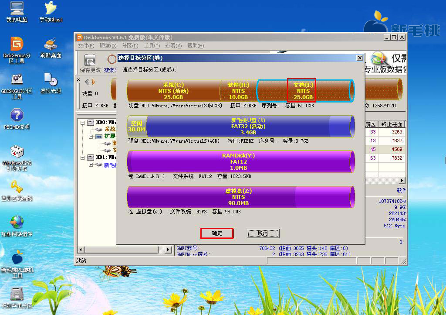446x315 pixels.
Task: Select the 软件(H:) NTFS 10.0GB partition
Action: coord(238,91)
